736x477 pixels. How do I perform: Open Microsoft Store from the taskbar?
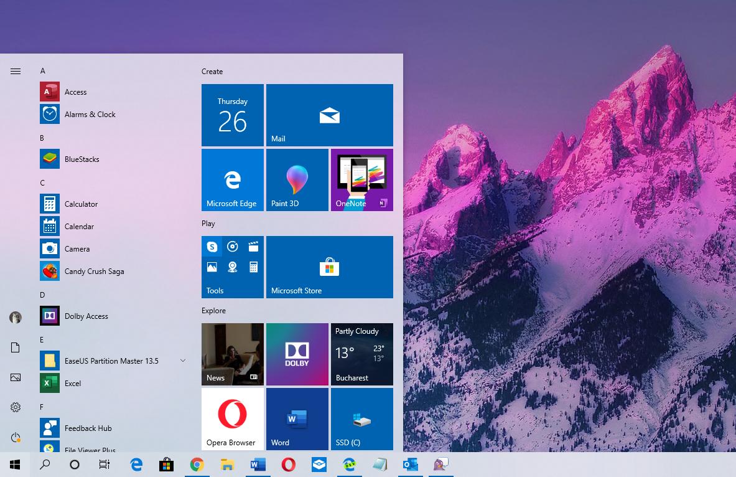tap(166, 465)
